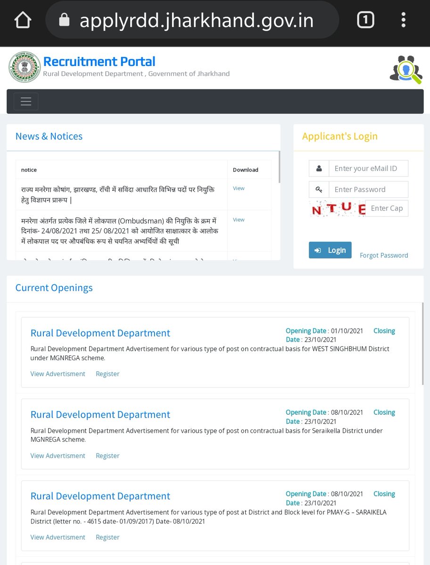
Task: Select WEST SINGHBHUM advertisement description text
Action: (x=210, y=354)
